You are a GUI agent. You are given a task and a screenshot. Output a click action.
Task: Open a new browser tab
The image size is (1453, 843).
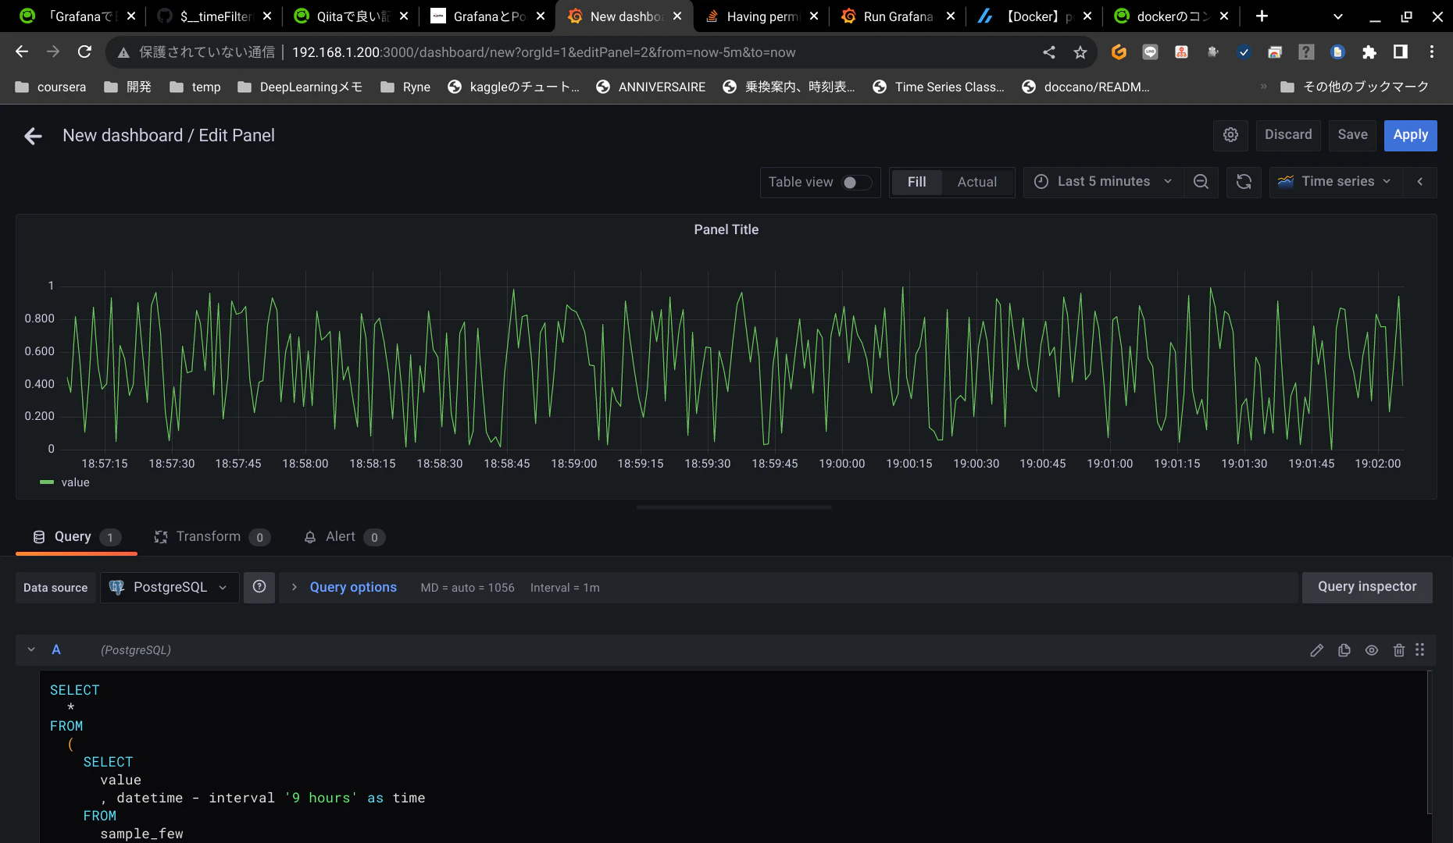tap(1262, 16)
